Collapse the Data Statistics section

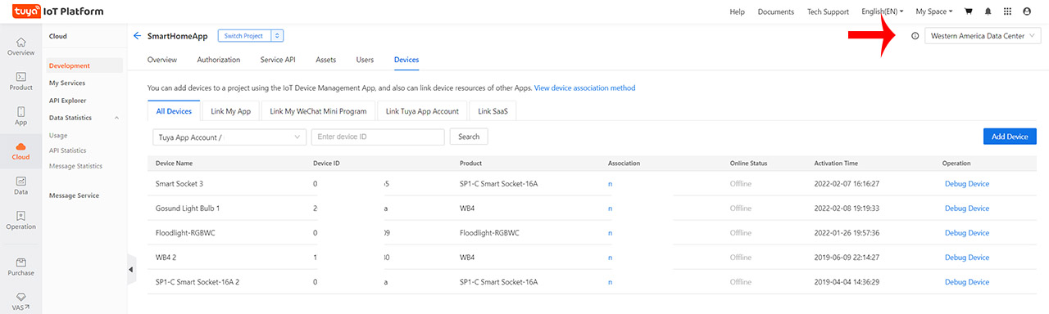116,118
